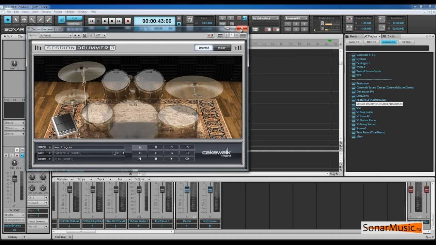436x245 pixels.
Task: Select screenset number 5
Action: pyautogui.click(x=296, y=29)
